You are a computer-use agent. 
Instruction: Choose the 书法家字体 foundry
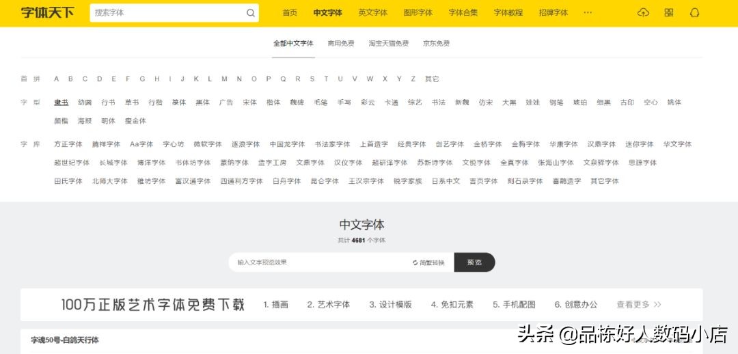[332, 144]
